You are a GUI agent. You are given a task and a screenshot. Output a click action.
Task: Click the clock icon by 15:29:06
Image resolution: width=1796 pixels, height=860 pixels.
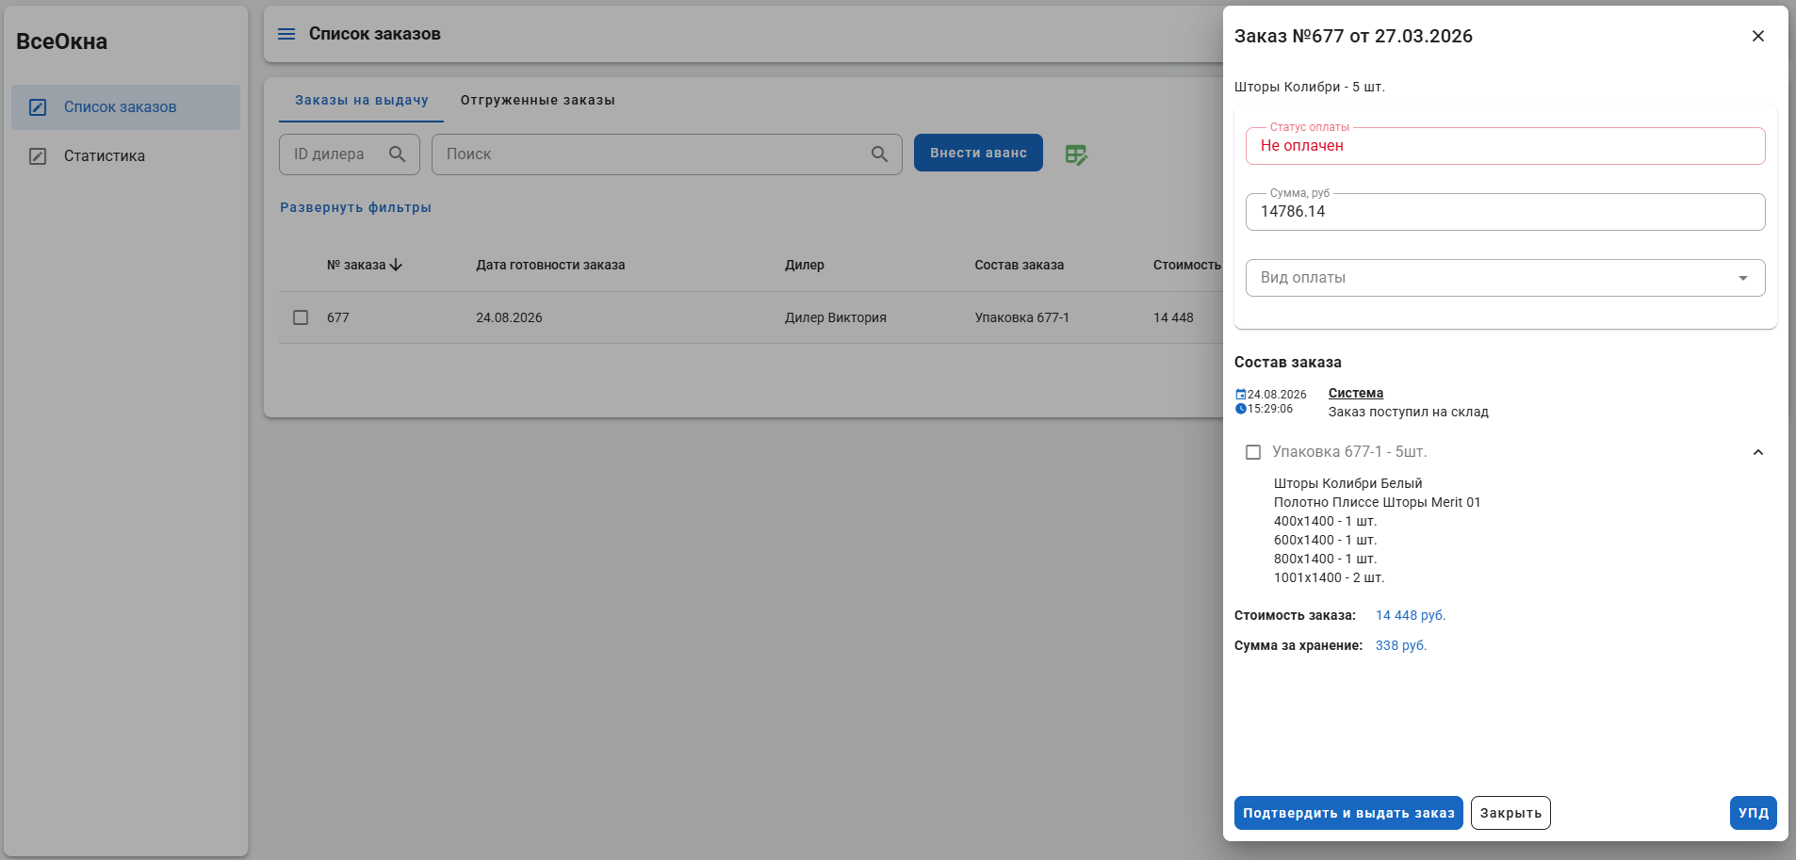coord(1241,409)
